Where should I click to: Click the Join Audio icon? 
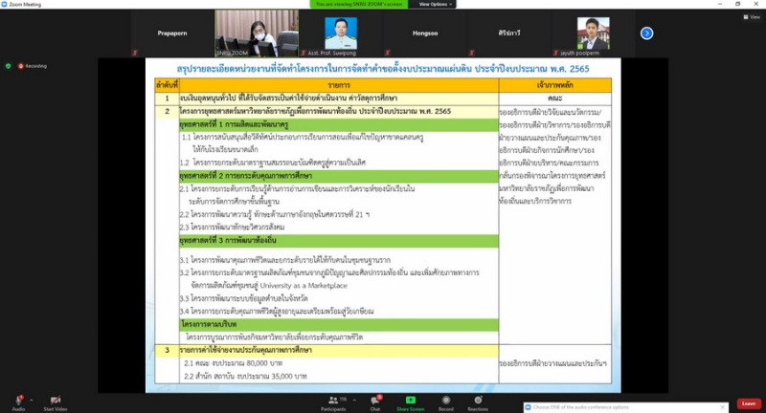(18, 399)
